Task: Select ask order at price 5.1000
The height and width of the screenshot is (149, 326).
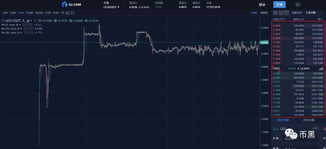Action: [x=298, y=59]
